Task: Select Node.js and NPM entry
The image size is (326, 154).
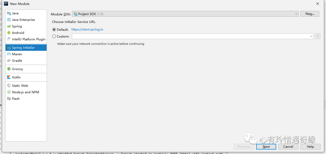Action: [26, 92]
